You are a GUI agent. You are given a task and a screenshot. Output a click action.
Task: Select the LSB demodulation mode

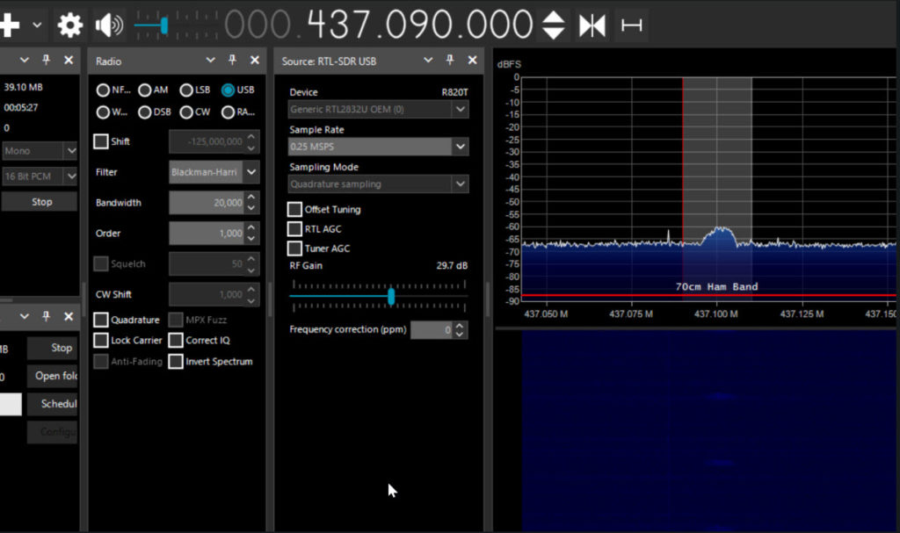(186, 90)
